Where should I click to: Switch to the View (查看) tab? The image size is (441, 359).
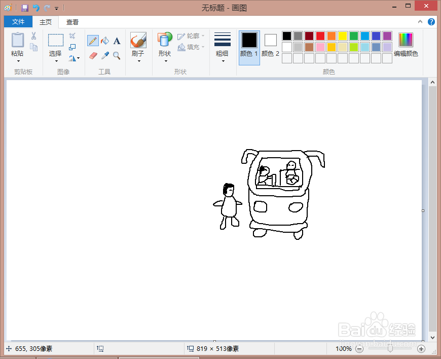72,22
